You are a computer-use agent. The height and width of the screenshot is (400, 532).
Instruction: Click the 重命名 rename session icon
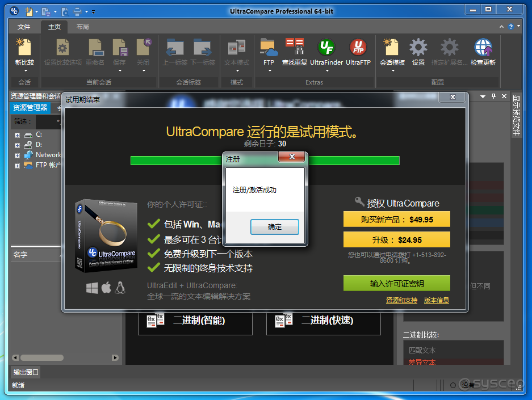tap(95, 47)
